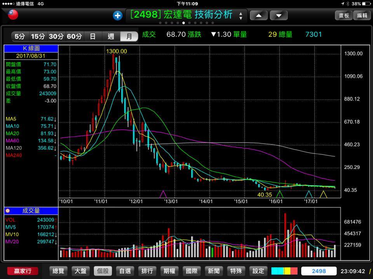
Task: Tap the Taiwan flag market icon
Action: (x=13, y=15)
